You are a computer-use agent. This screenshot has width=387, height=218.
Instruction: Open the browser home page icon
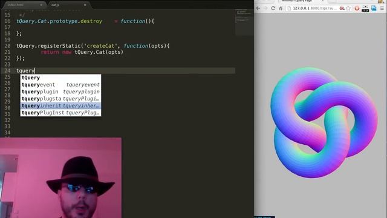pyautogui.click(x=281, y=8)
